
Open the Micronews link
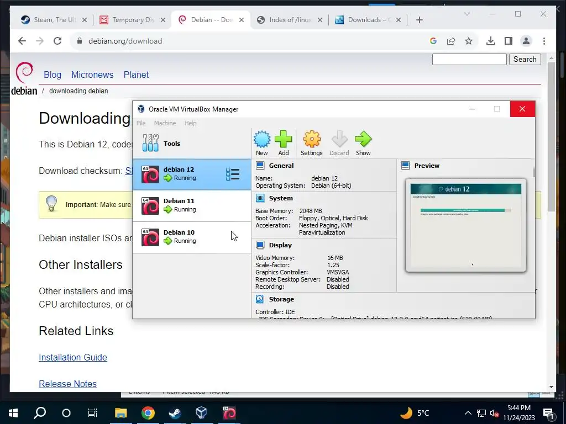[92, 75]
